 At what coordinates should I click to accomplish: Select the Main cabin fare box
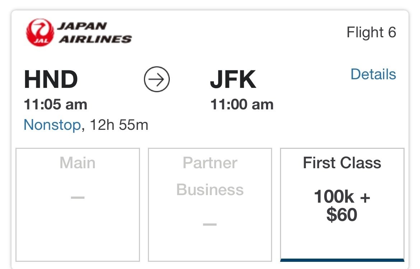pyautogui.click(x=78, y=204)
